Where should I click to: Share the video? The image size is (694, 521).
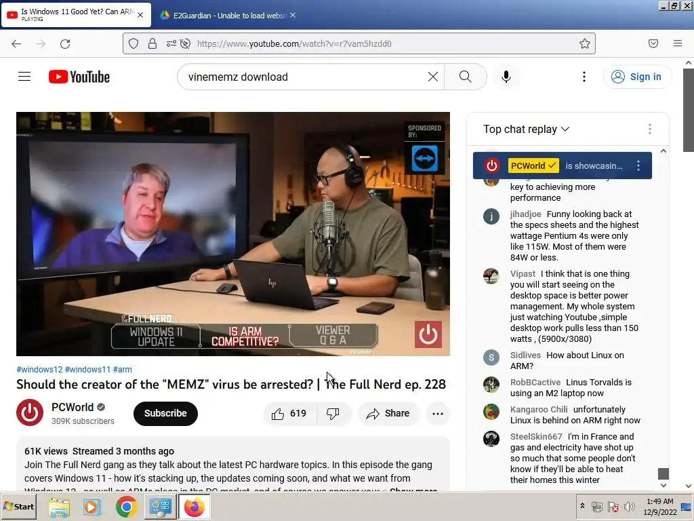(x=388, y=413)
